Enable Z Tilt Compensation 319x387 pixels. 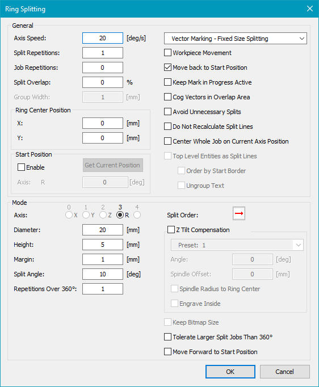[x=171, y=230]
